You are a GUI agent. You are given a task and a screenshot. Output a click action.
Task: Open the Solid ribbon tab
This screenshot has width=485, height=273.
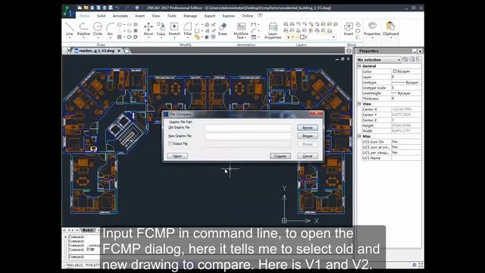[101, 15]
